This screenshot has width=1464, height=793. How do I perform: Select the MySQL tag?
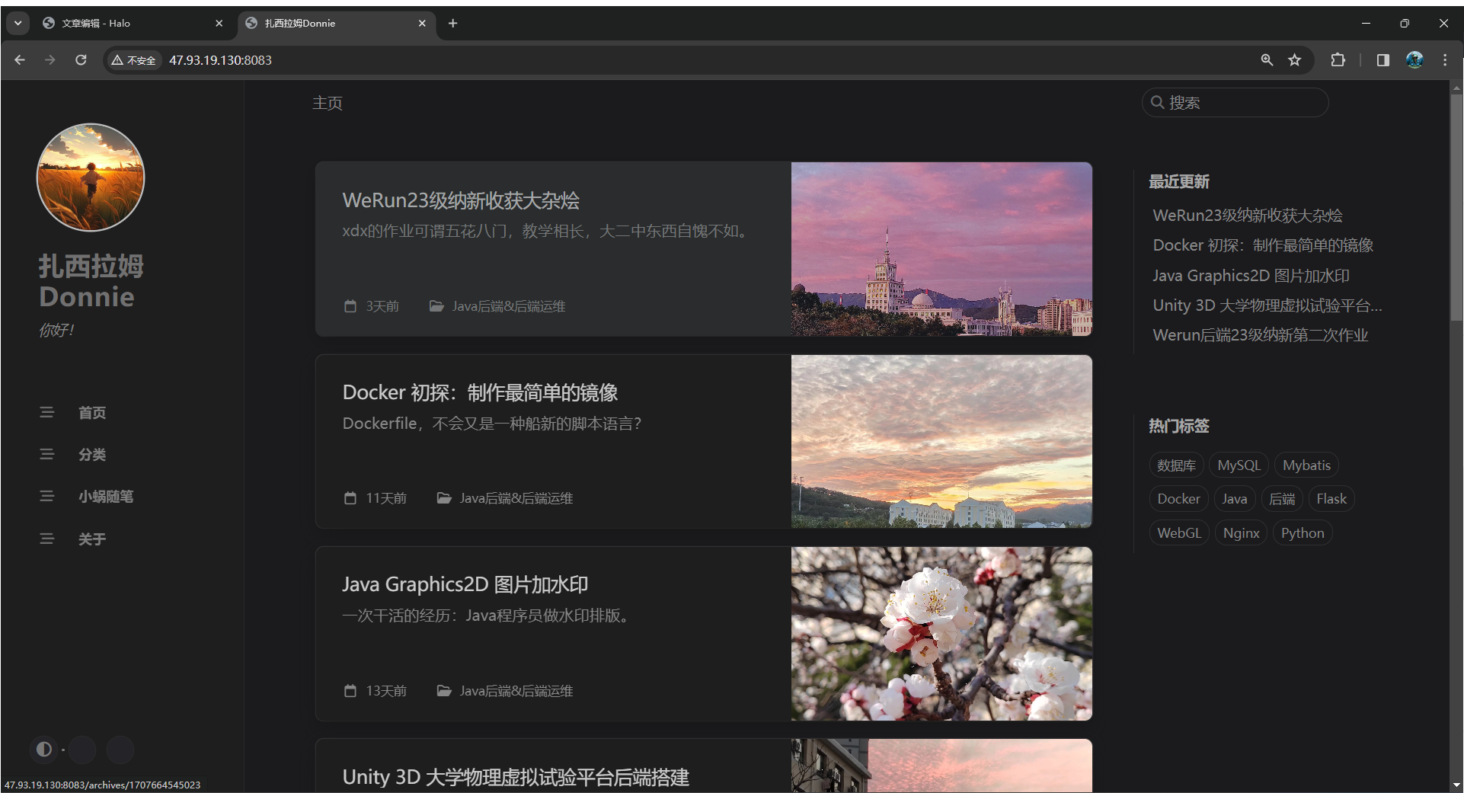click(x=1239, y=465)
